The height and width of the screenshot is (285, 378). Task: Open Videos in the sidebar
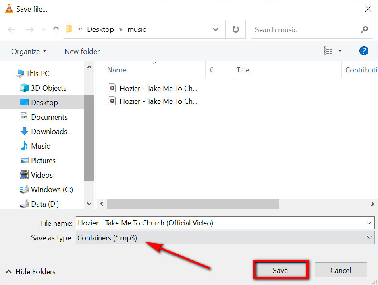(36, 175)
